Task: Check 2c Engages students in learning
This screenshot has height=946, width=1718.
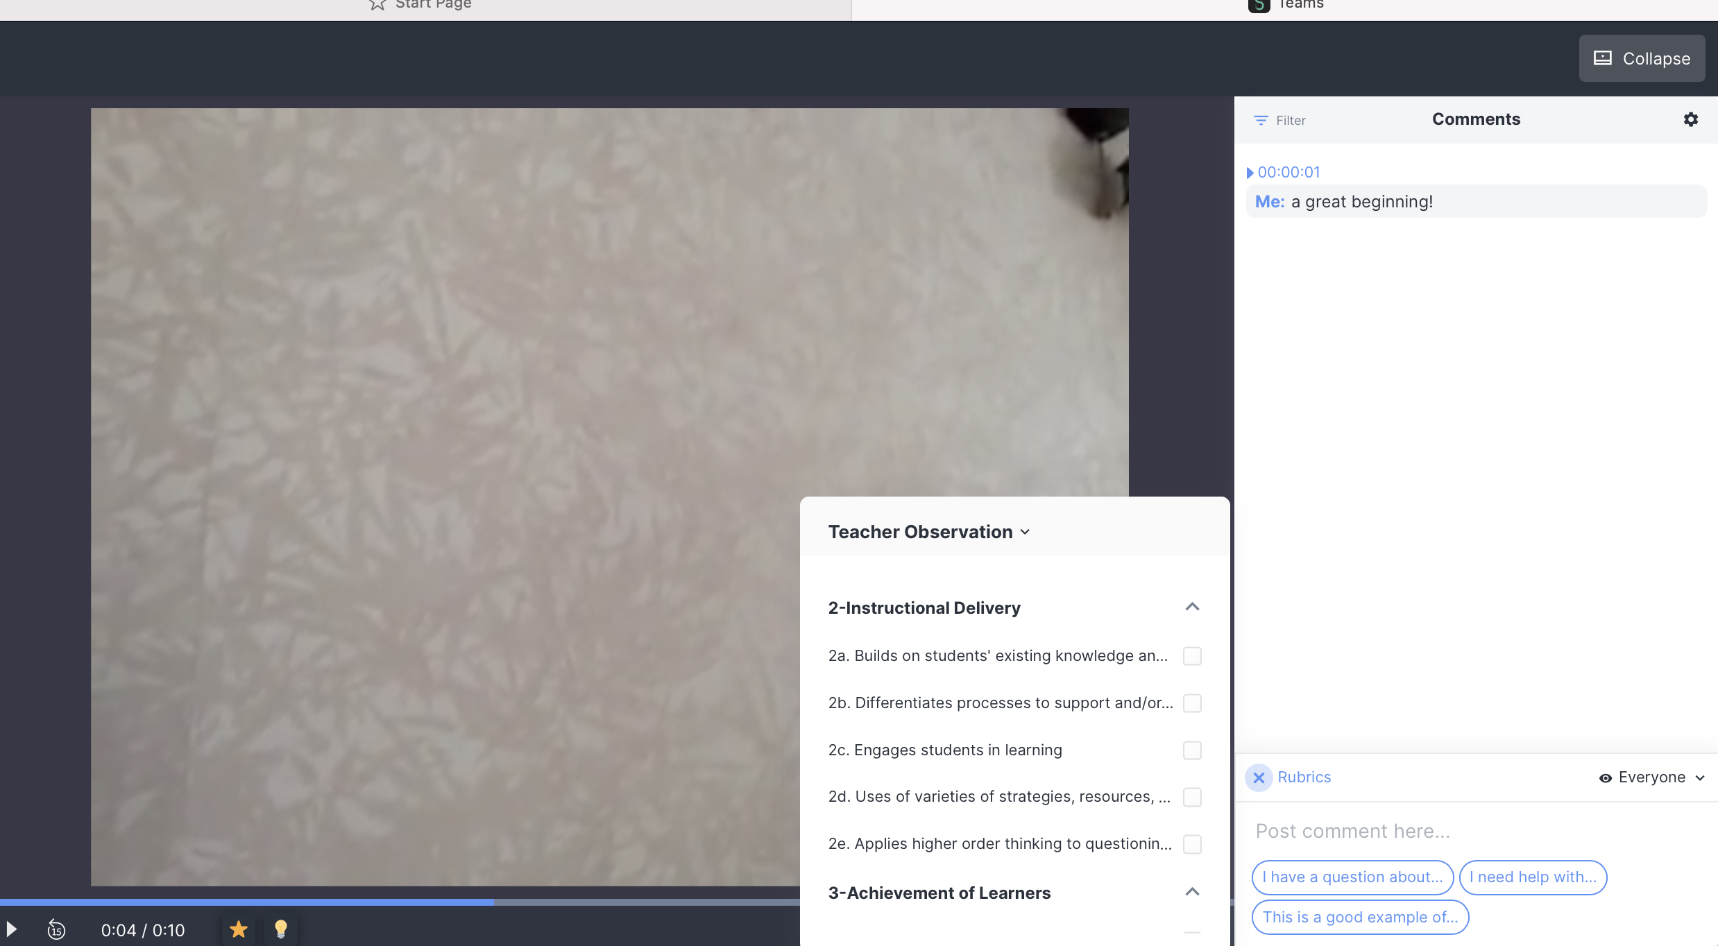Action: [x=1192, y=750]
